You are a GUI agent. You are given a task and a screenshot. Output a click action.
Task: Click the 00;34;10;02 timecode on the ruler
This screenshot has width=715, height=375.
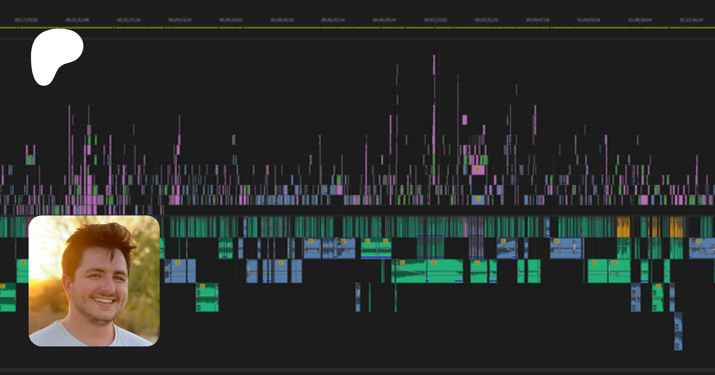click(x=231, y=20)
